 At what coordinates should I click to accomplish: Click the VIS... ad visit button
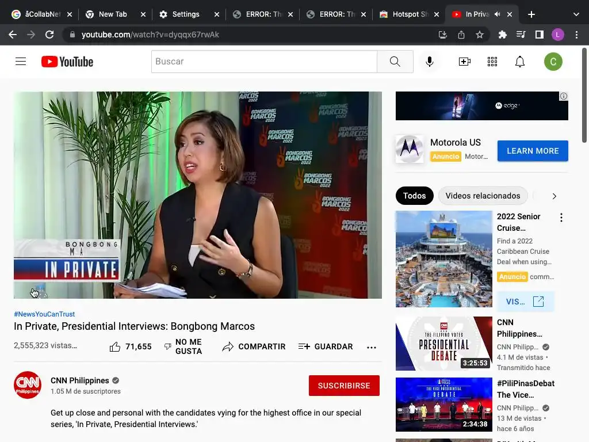point(525,302)
